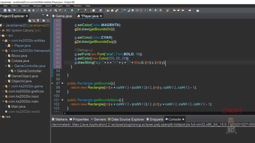
Task: Expand the com.ks2002br.graficos package
Action: [3, 91]
